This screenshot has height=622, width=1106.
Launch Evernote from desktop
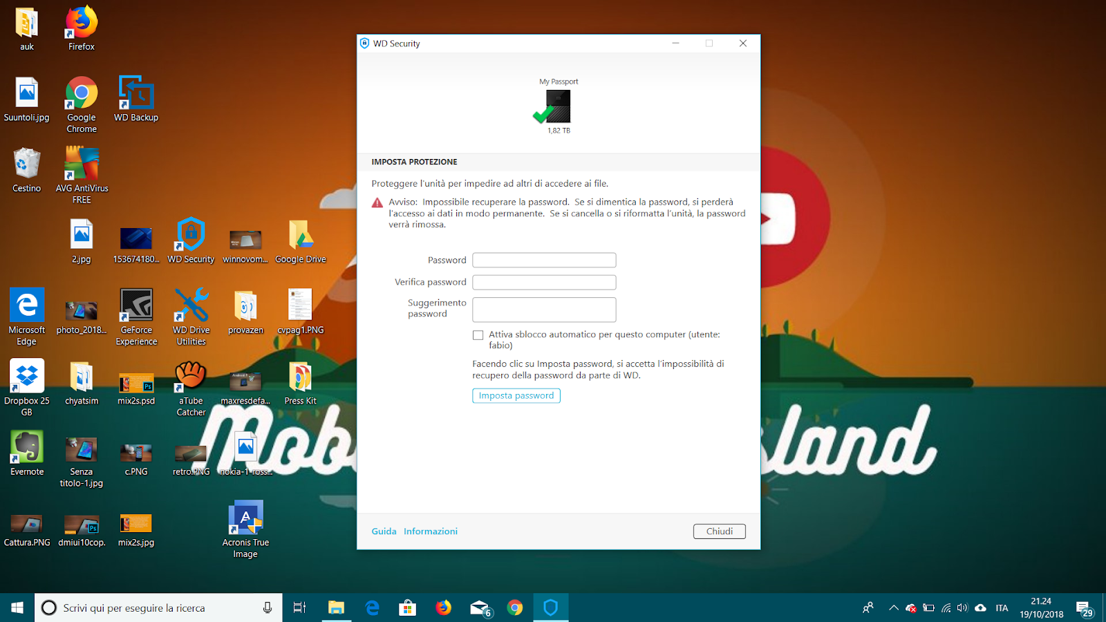coord(27,453)
